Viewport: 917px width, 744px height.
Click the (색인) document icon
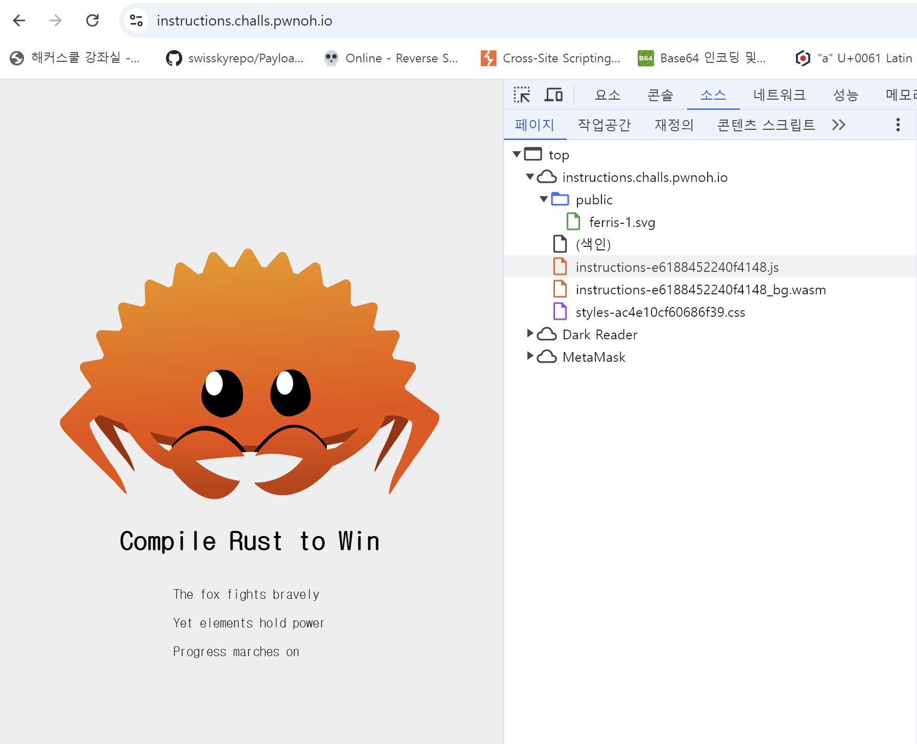point(560,244)
